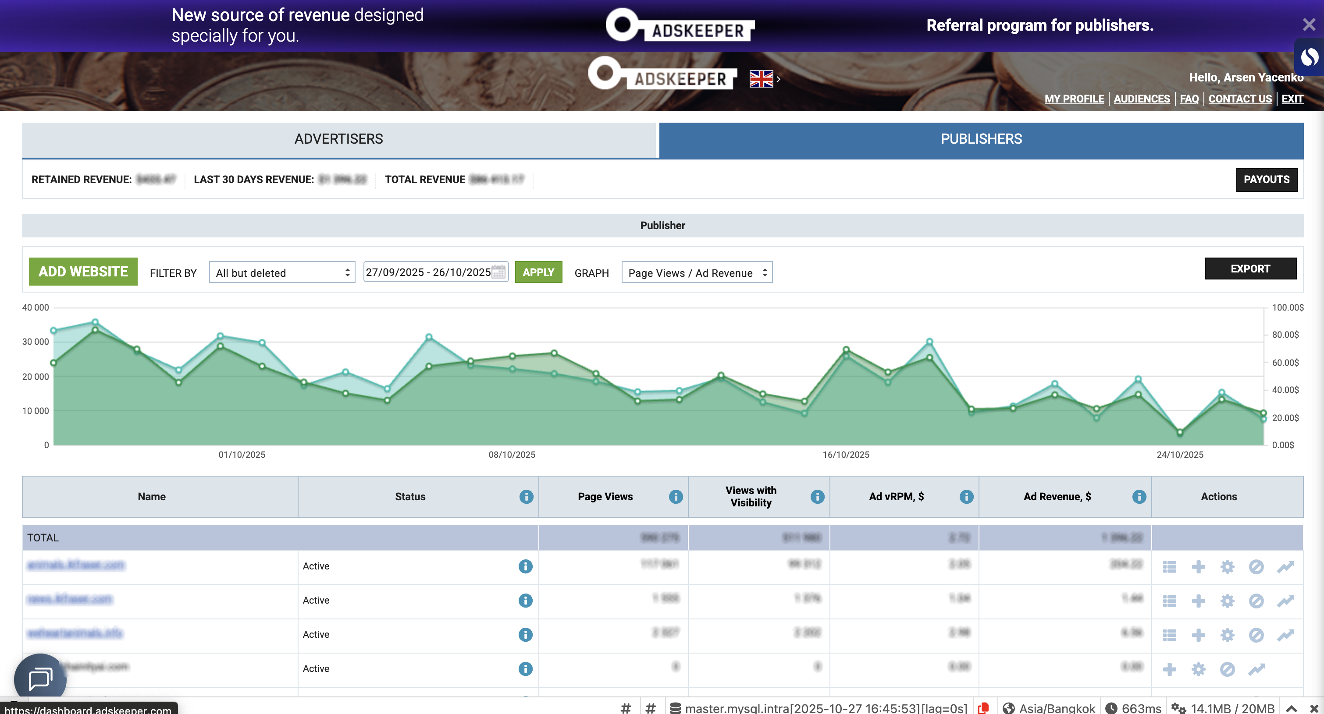Open calendar picker in date range field
The image size is (1324, 714).
(498, 272)
